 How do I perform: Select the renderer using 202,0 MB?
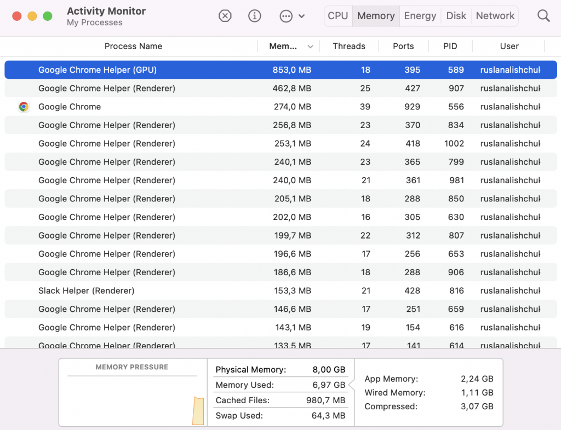tap(280, 217)
